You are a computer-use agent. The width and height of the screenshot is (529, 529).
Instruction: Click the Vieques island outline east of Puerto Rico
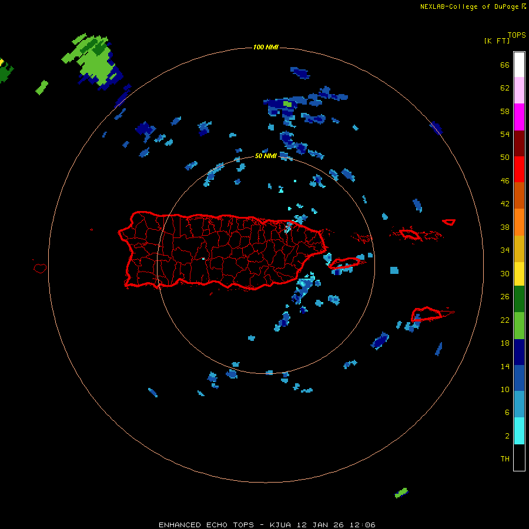(x=345, y=263)
